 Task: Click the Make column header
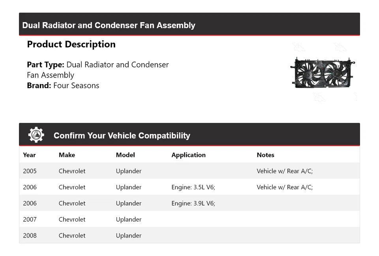click(67, 155)
